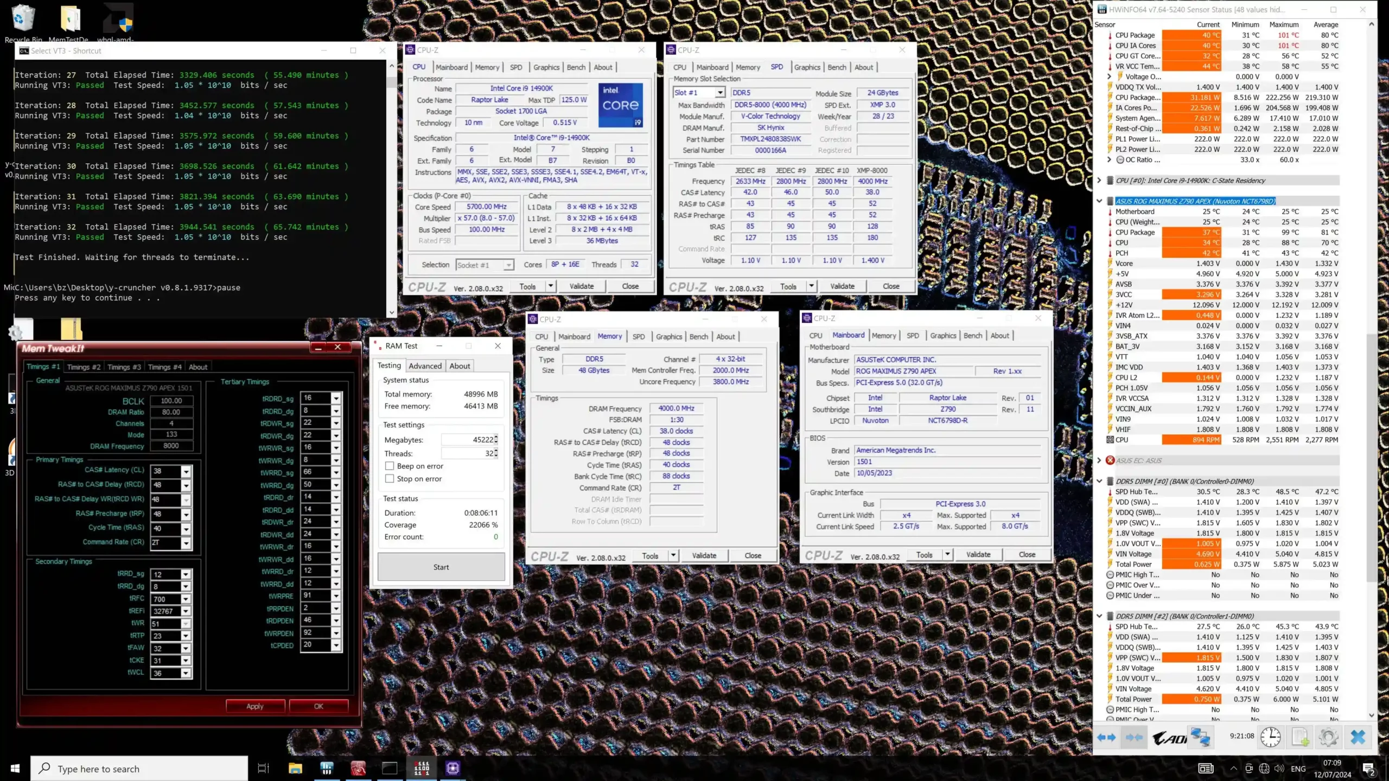
Task: Click the ASUS EC red error icon in HWiNFO
Action: click(1110, 460)
